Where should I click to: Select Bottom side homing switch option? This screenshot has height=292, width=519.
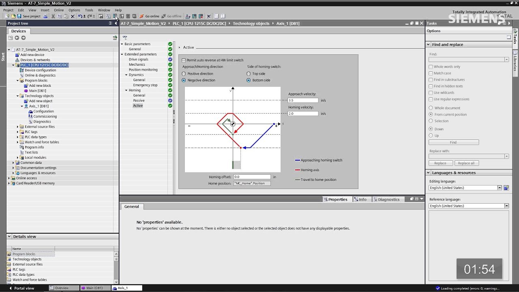[249, 80]
